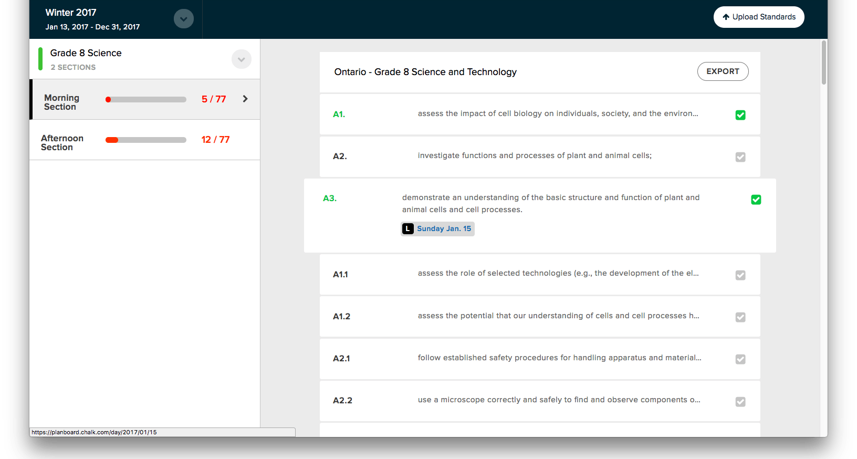
Task: Open standard A1.2 about cell processes
Action: [540, 316]
